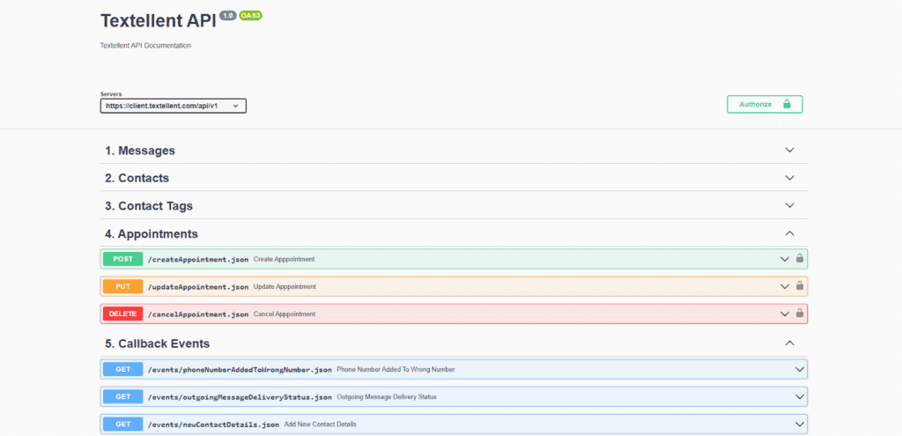Click the 'Textellent API Documentation' subtitle
The width and height of the screenshot is (902, 436).
(x=145, y=46)
